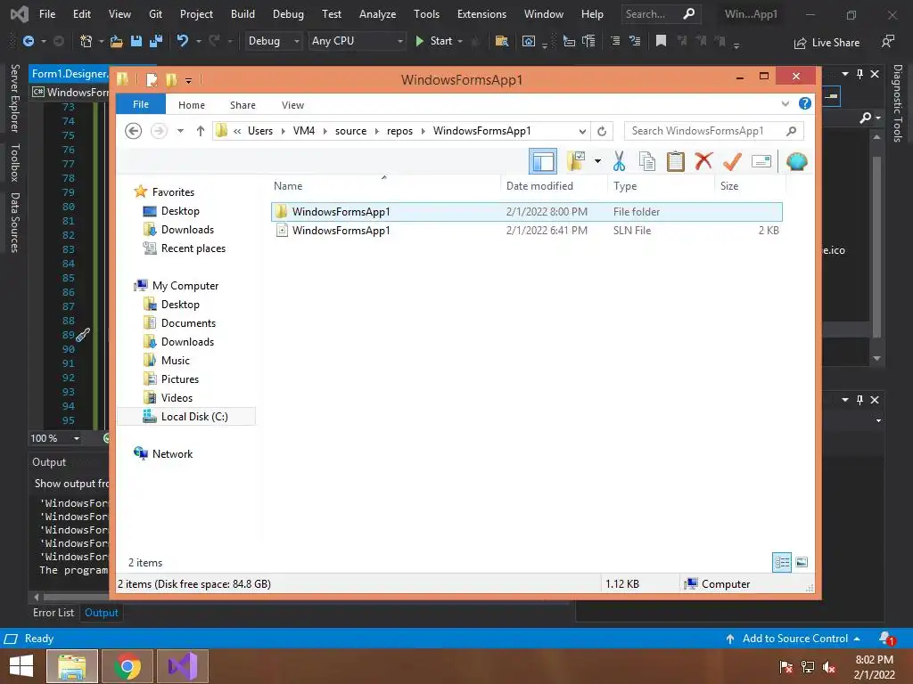The width and height of the screenshot is (913, 684).
Task: Click Add to Source Control in status bar
Action: pos(793,639)
